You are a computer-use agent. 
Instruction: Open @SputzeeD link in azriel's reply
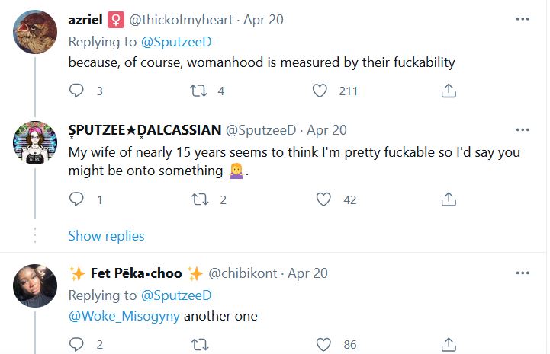tap(176, 42)
